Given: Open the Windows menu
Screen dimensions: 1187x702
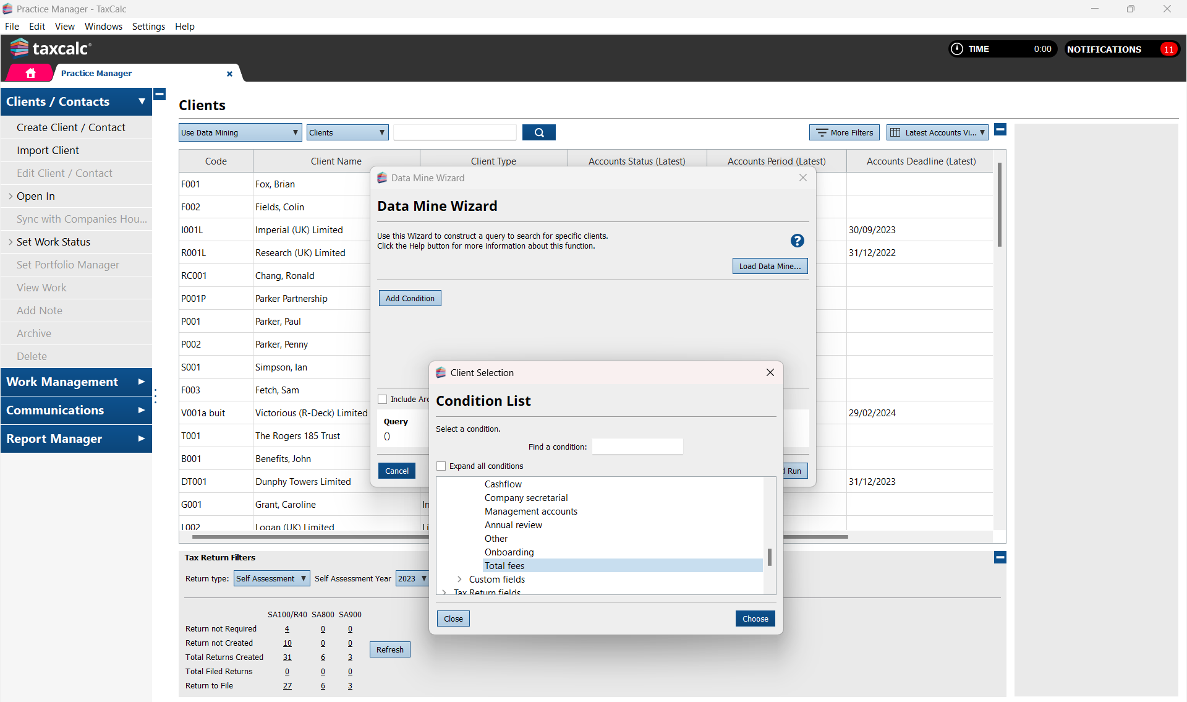Looking at the screenshot, I should click(x=103, y=27).
